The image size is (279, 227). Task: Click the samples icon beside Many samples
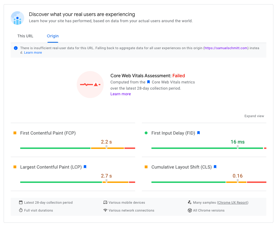pos(190,203)
